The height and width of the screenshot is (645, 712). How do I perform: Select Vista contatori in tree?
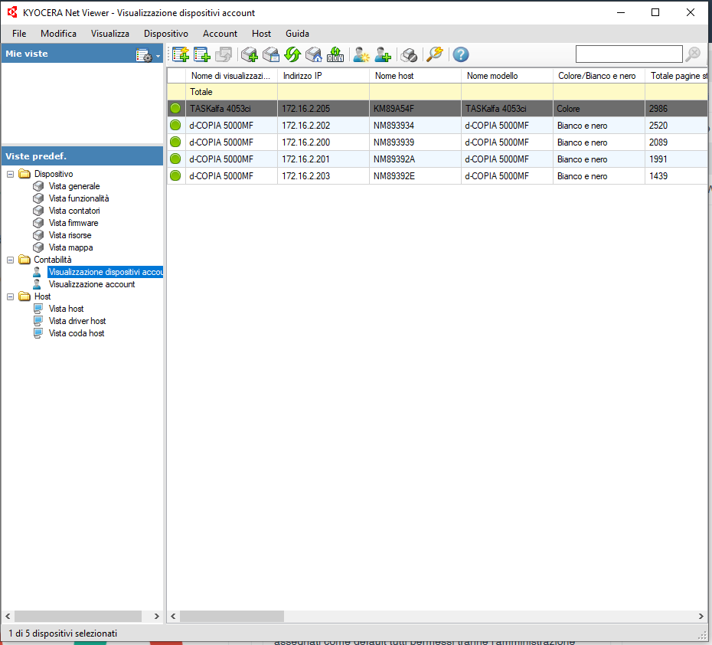coord(74,211)
